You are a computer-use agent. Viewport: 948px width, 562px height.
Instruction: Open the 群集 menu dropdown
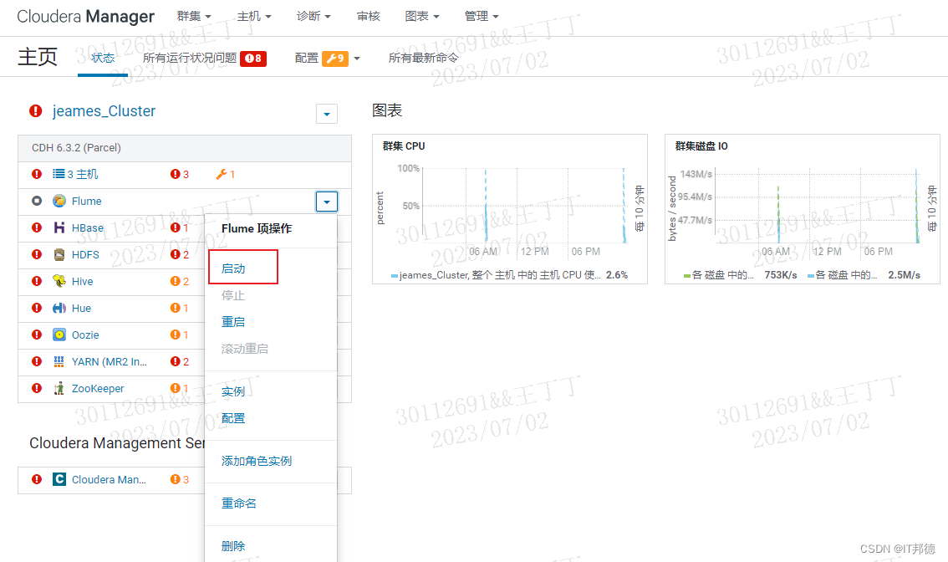194,17
